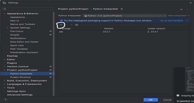Click the icon beside the Python Interpreter breadcrumb

click(122, 9)
